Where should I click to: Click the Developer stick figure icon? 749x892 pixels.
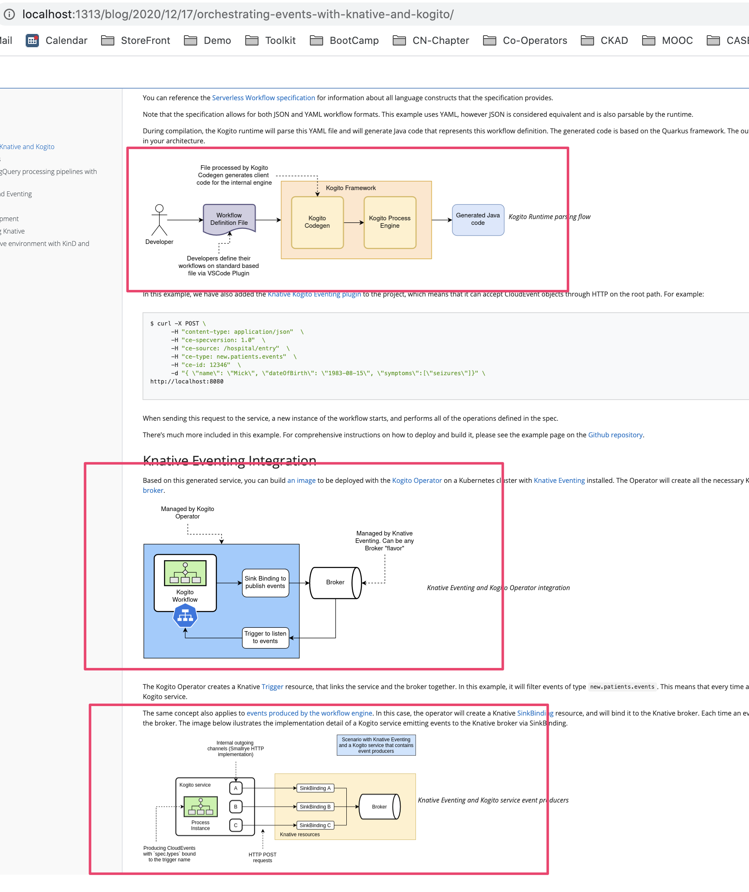159,220
